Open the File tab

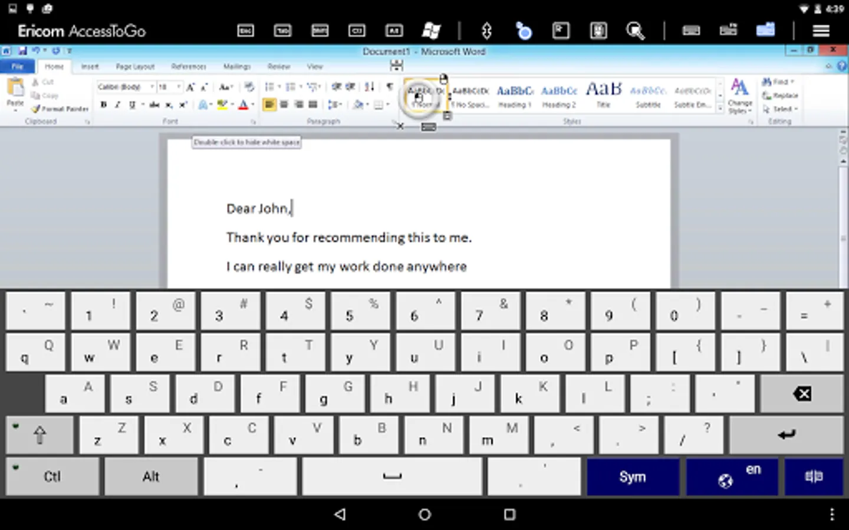tap(18, 67)
